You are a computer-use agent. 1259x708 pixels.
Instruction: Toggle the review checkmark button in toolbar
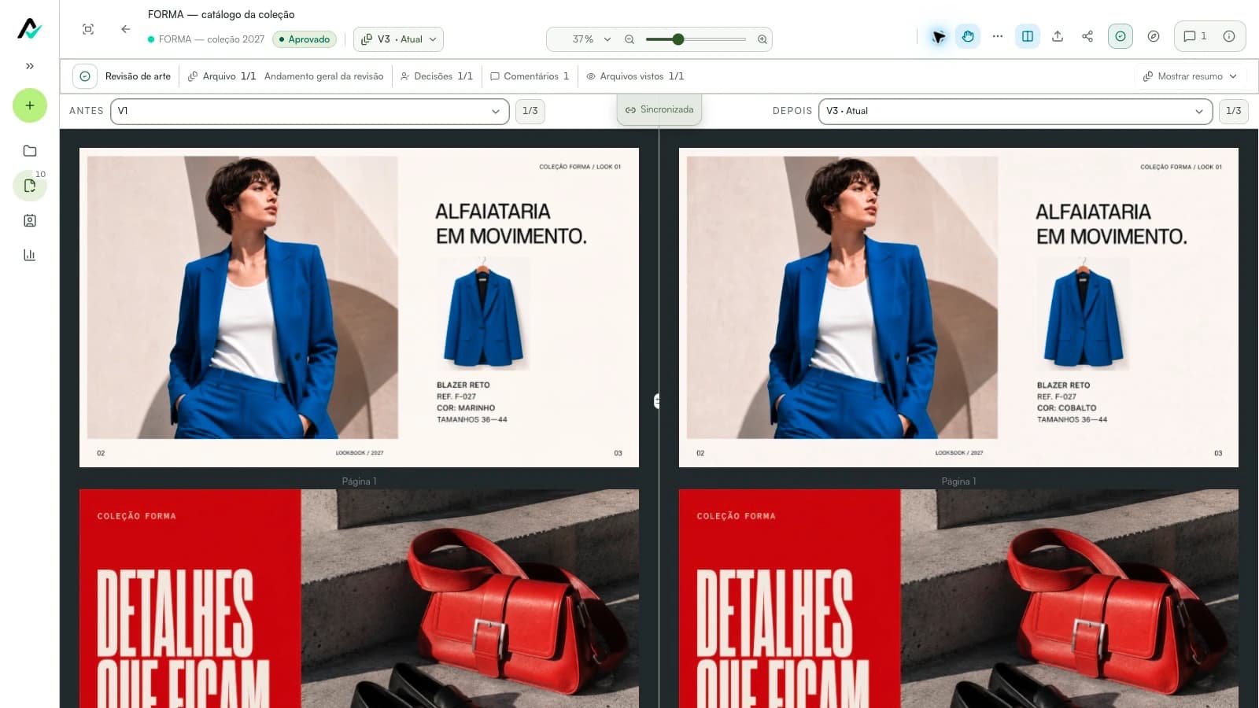pos(1121,36)
